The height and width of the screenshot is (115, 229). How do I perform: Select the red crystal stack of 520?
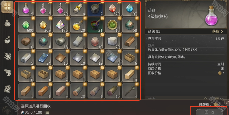coord(112,9)
